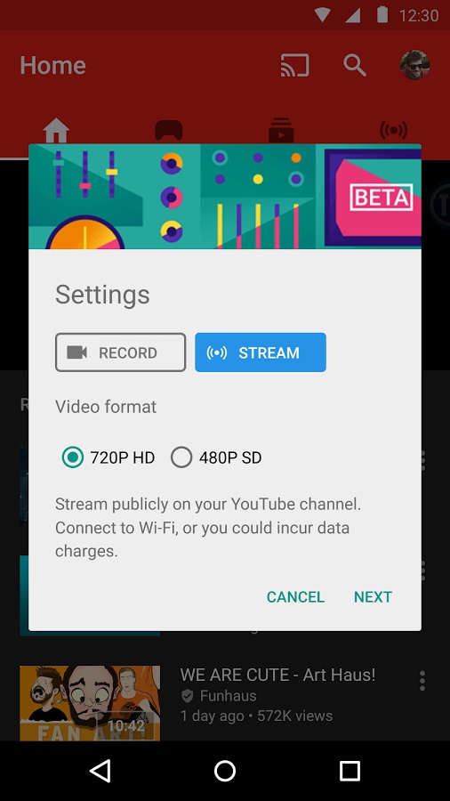Image resolution: width=450 pixels, height=801 pixels.
Task: Open the WE ARE CUTE video thumbnail
Action: click(x=90, y=703)
